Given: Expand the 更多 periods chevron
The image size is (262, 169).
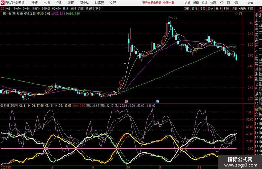Looking at the screenshot, I should click(99, 9).
